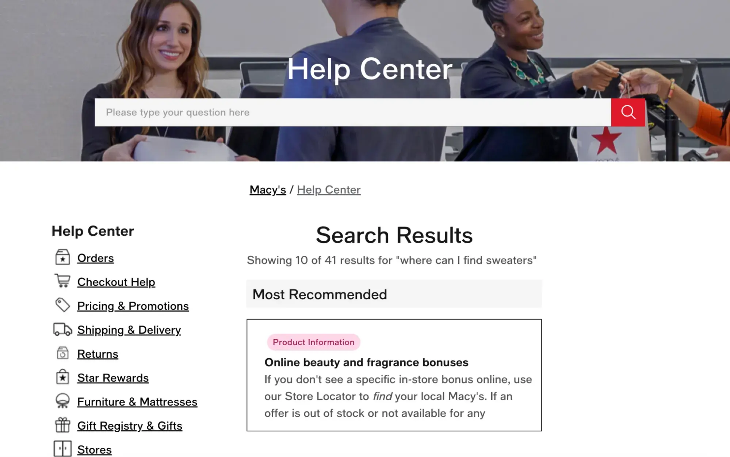The width and height of the screenshot is (730, 457).
Task: Click the Gift Registry gift box icon
Action: point(62,426)
